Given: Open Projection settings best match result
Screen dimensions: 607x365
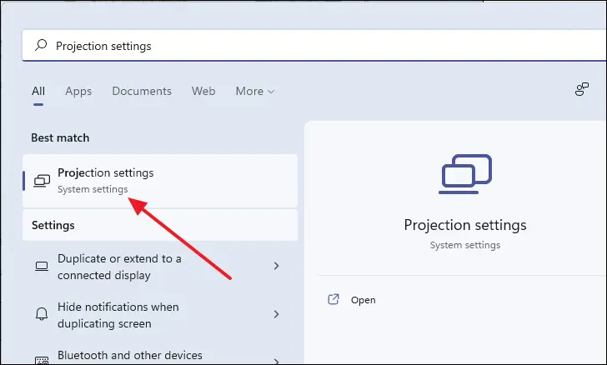Looking at the screenshot, I should point(160,181).
